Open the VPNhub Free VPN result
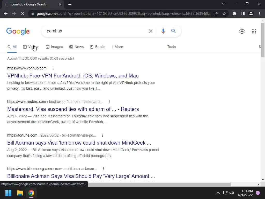This screenshot has height=199, width=265. tap(73, 76)
